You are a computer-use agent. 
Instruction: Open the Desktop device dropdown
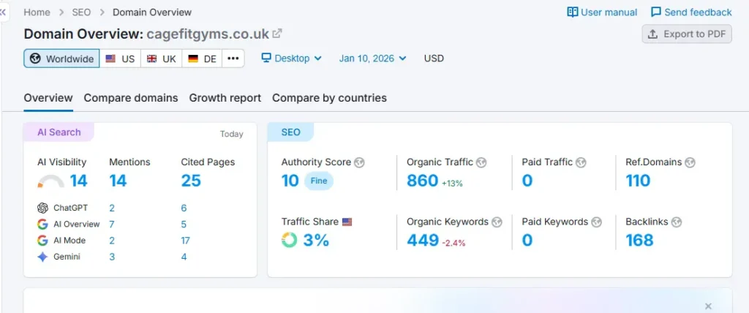click(x=291, y=59)
